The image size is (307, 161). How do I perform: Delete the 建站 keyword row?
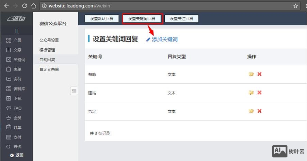coord(259,93)
